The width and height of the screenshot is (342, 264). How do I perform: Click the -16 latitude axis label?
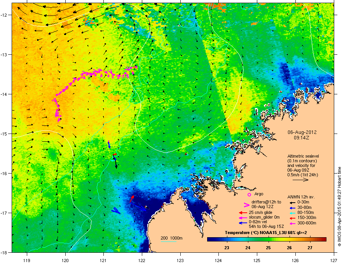click(4, 174)
